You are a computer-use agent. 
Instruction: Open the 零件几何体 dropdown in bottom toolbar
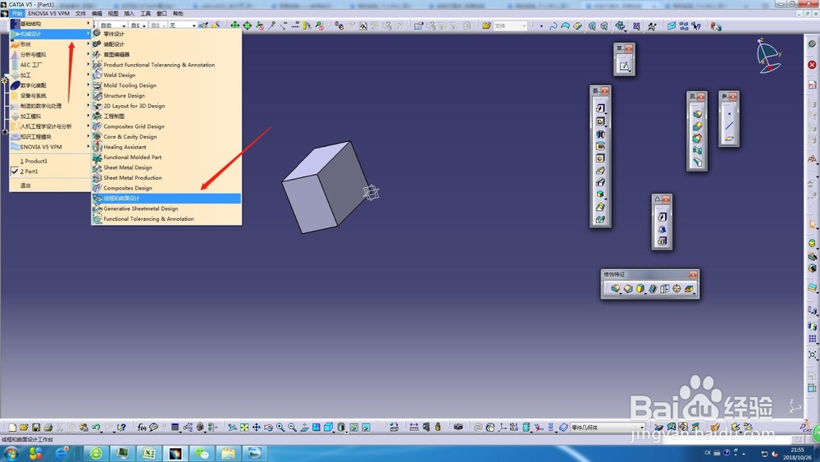(x=607, y=428)
